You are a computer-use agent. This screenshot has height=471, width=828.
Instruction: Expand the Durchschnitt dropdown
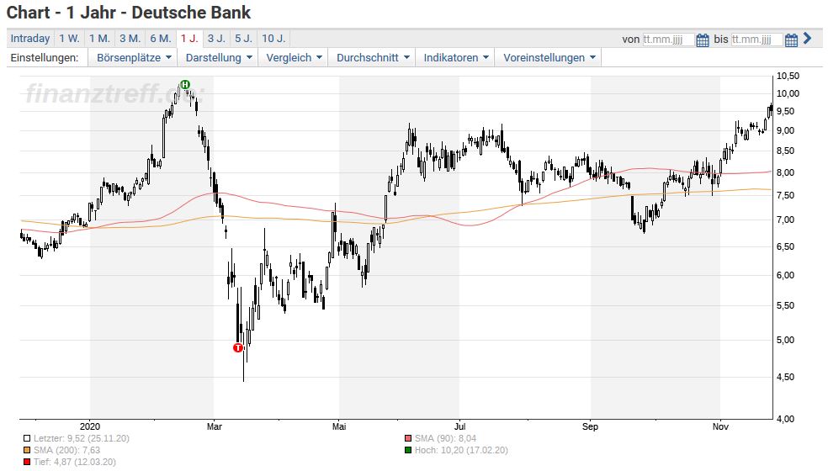[x=373, y=57]
